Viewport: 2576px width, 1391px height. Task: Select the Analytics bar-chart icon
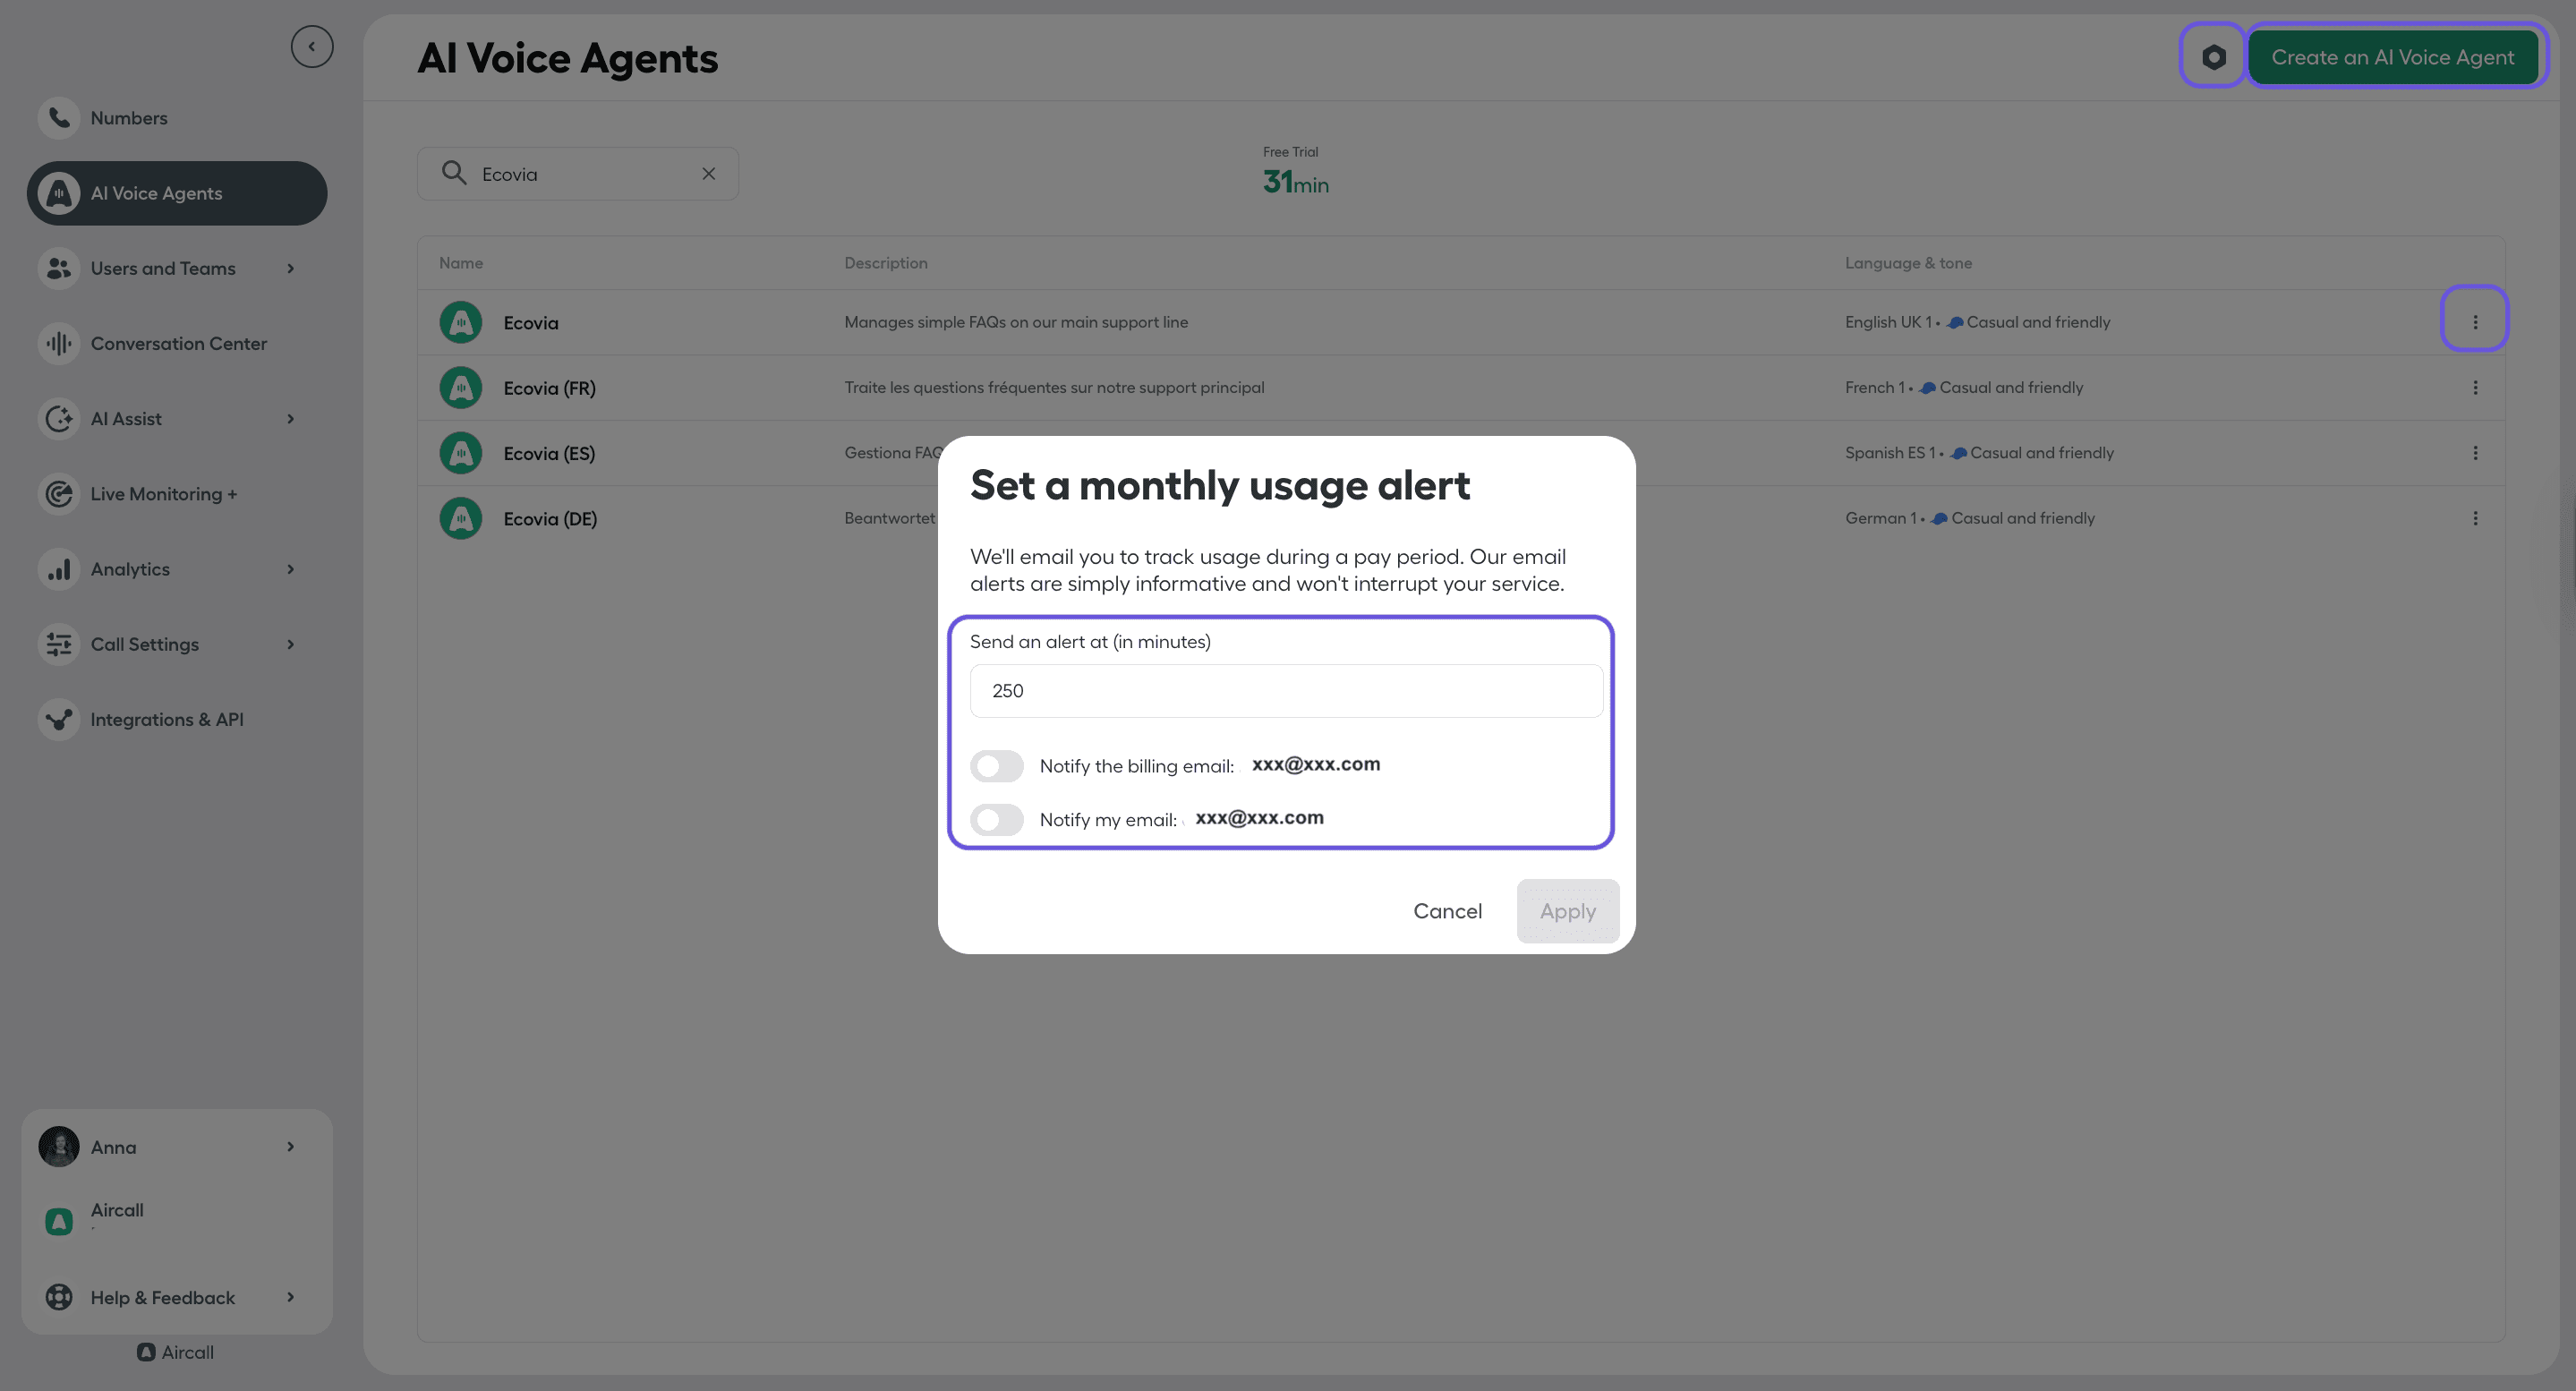click(58, 568)
